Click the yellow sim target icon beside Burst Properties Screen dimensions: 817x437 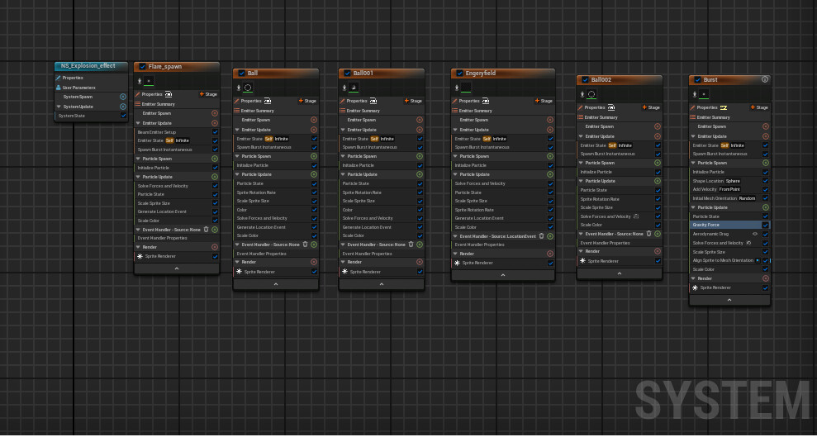click(x=724, y=107)
